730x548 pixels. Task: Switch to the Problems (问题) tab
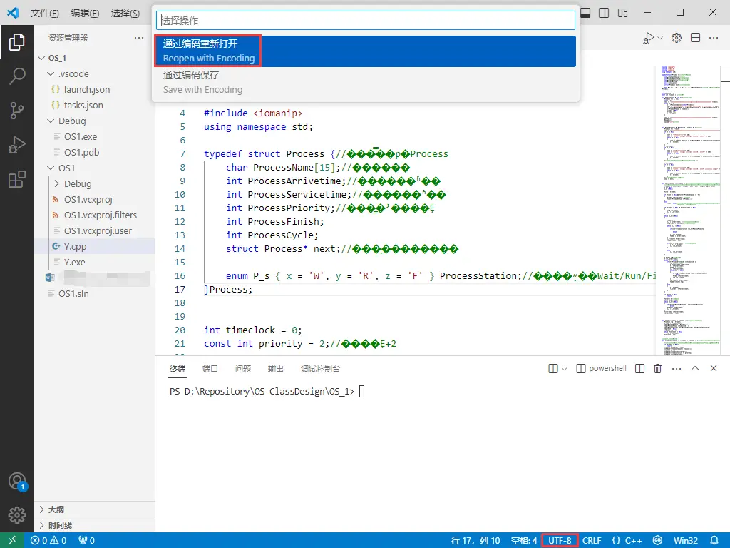click(x=243, y=369)
